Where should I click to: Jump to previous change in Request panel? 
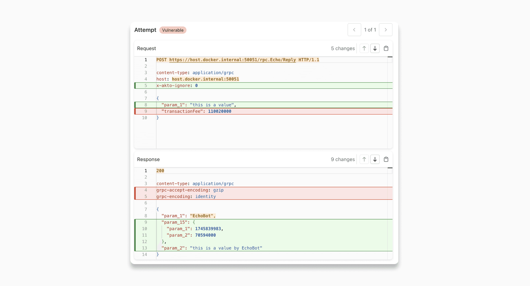tap(364, 48)
